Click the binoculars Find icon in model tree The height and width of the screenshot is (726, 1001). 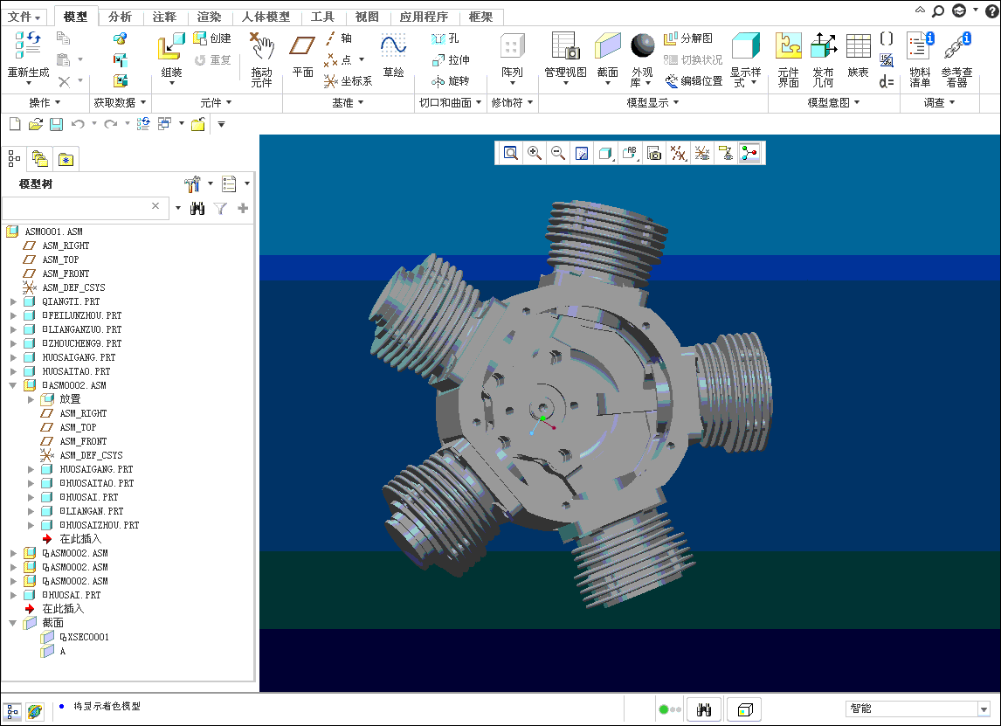197,208
